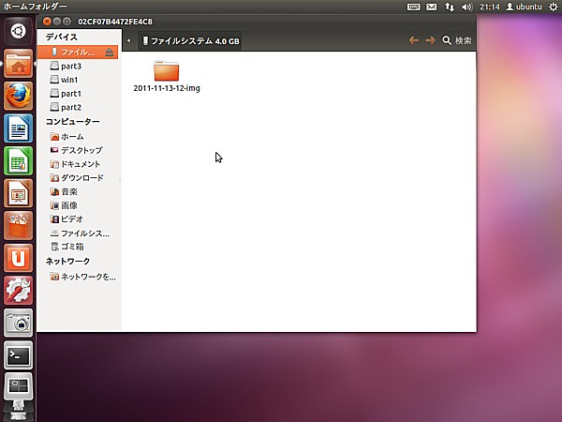Open Ubuntu Software Center

click(18, 225)
